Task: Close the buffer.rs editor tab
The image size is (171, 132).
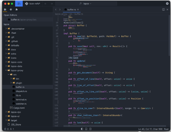Action: coord(78,9)
